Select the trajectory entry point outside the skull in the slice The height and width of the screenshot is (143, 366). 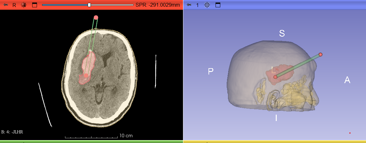pos(96,17)
